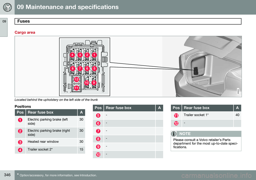Click position 10 badge in table
The width and height of the screenshot is (256, 180).
click(x=98, y=154)
